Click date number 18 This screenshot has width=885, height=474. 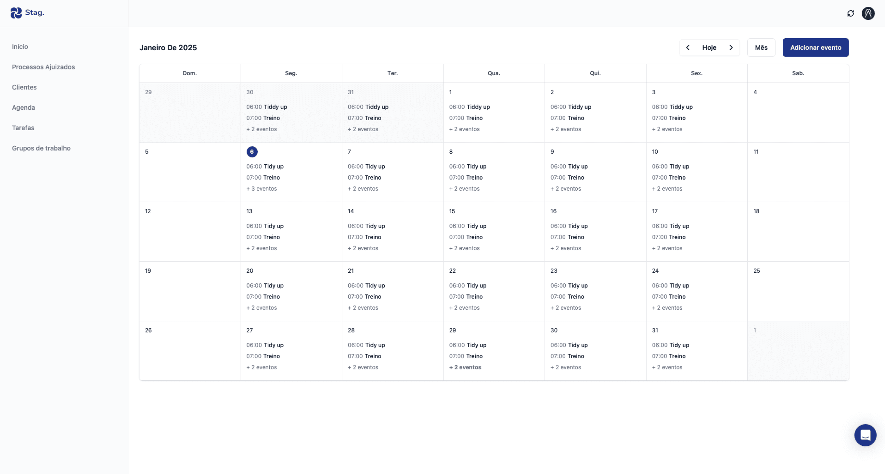click(x=756, y=211)
